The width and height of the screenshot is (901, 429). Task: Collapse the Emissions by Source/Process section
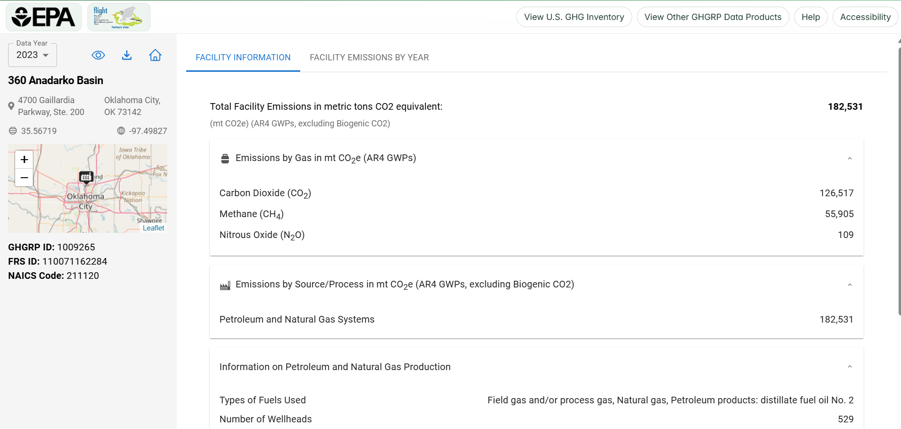click(850, 285)
